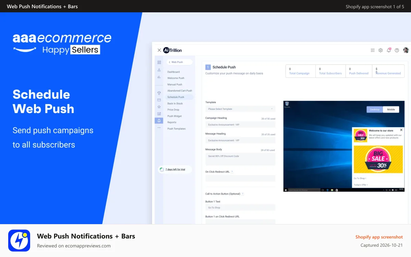Click Go To Shop in notification preview
This screenshot has width=411, height=257.
[360, 179]
